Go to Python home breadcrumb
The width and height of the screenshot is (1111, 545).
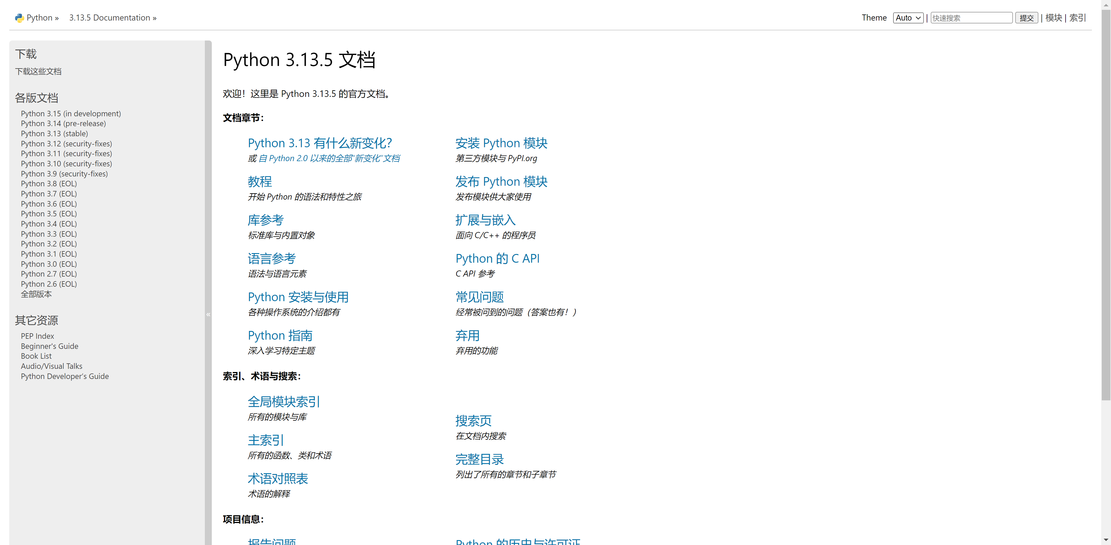point(39,18)
